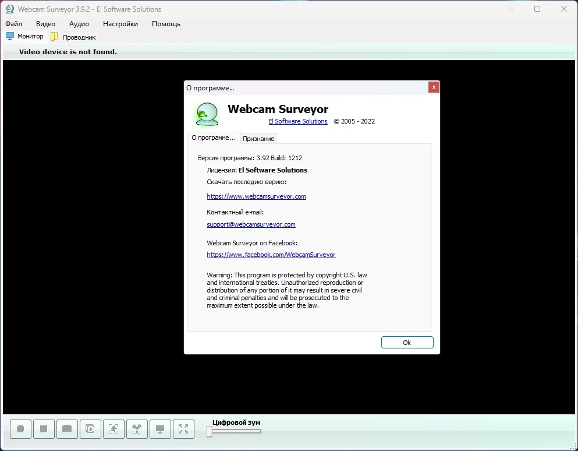
Task: Click the support@webcamsurveyor.com email link
Action: click(x=251, y=224)
